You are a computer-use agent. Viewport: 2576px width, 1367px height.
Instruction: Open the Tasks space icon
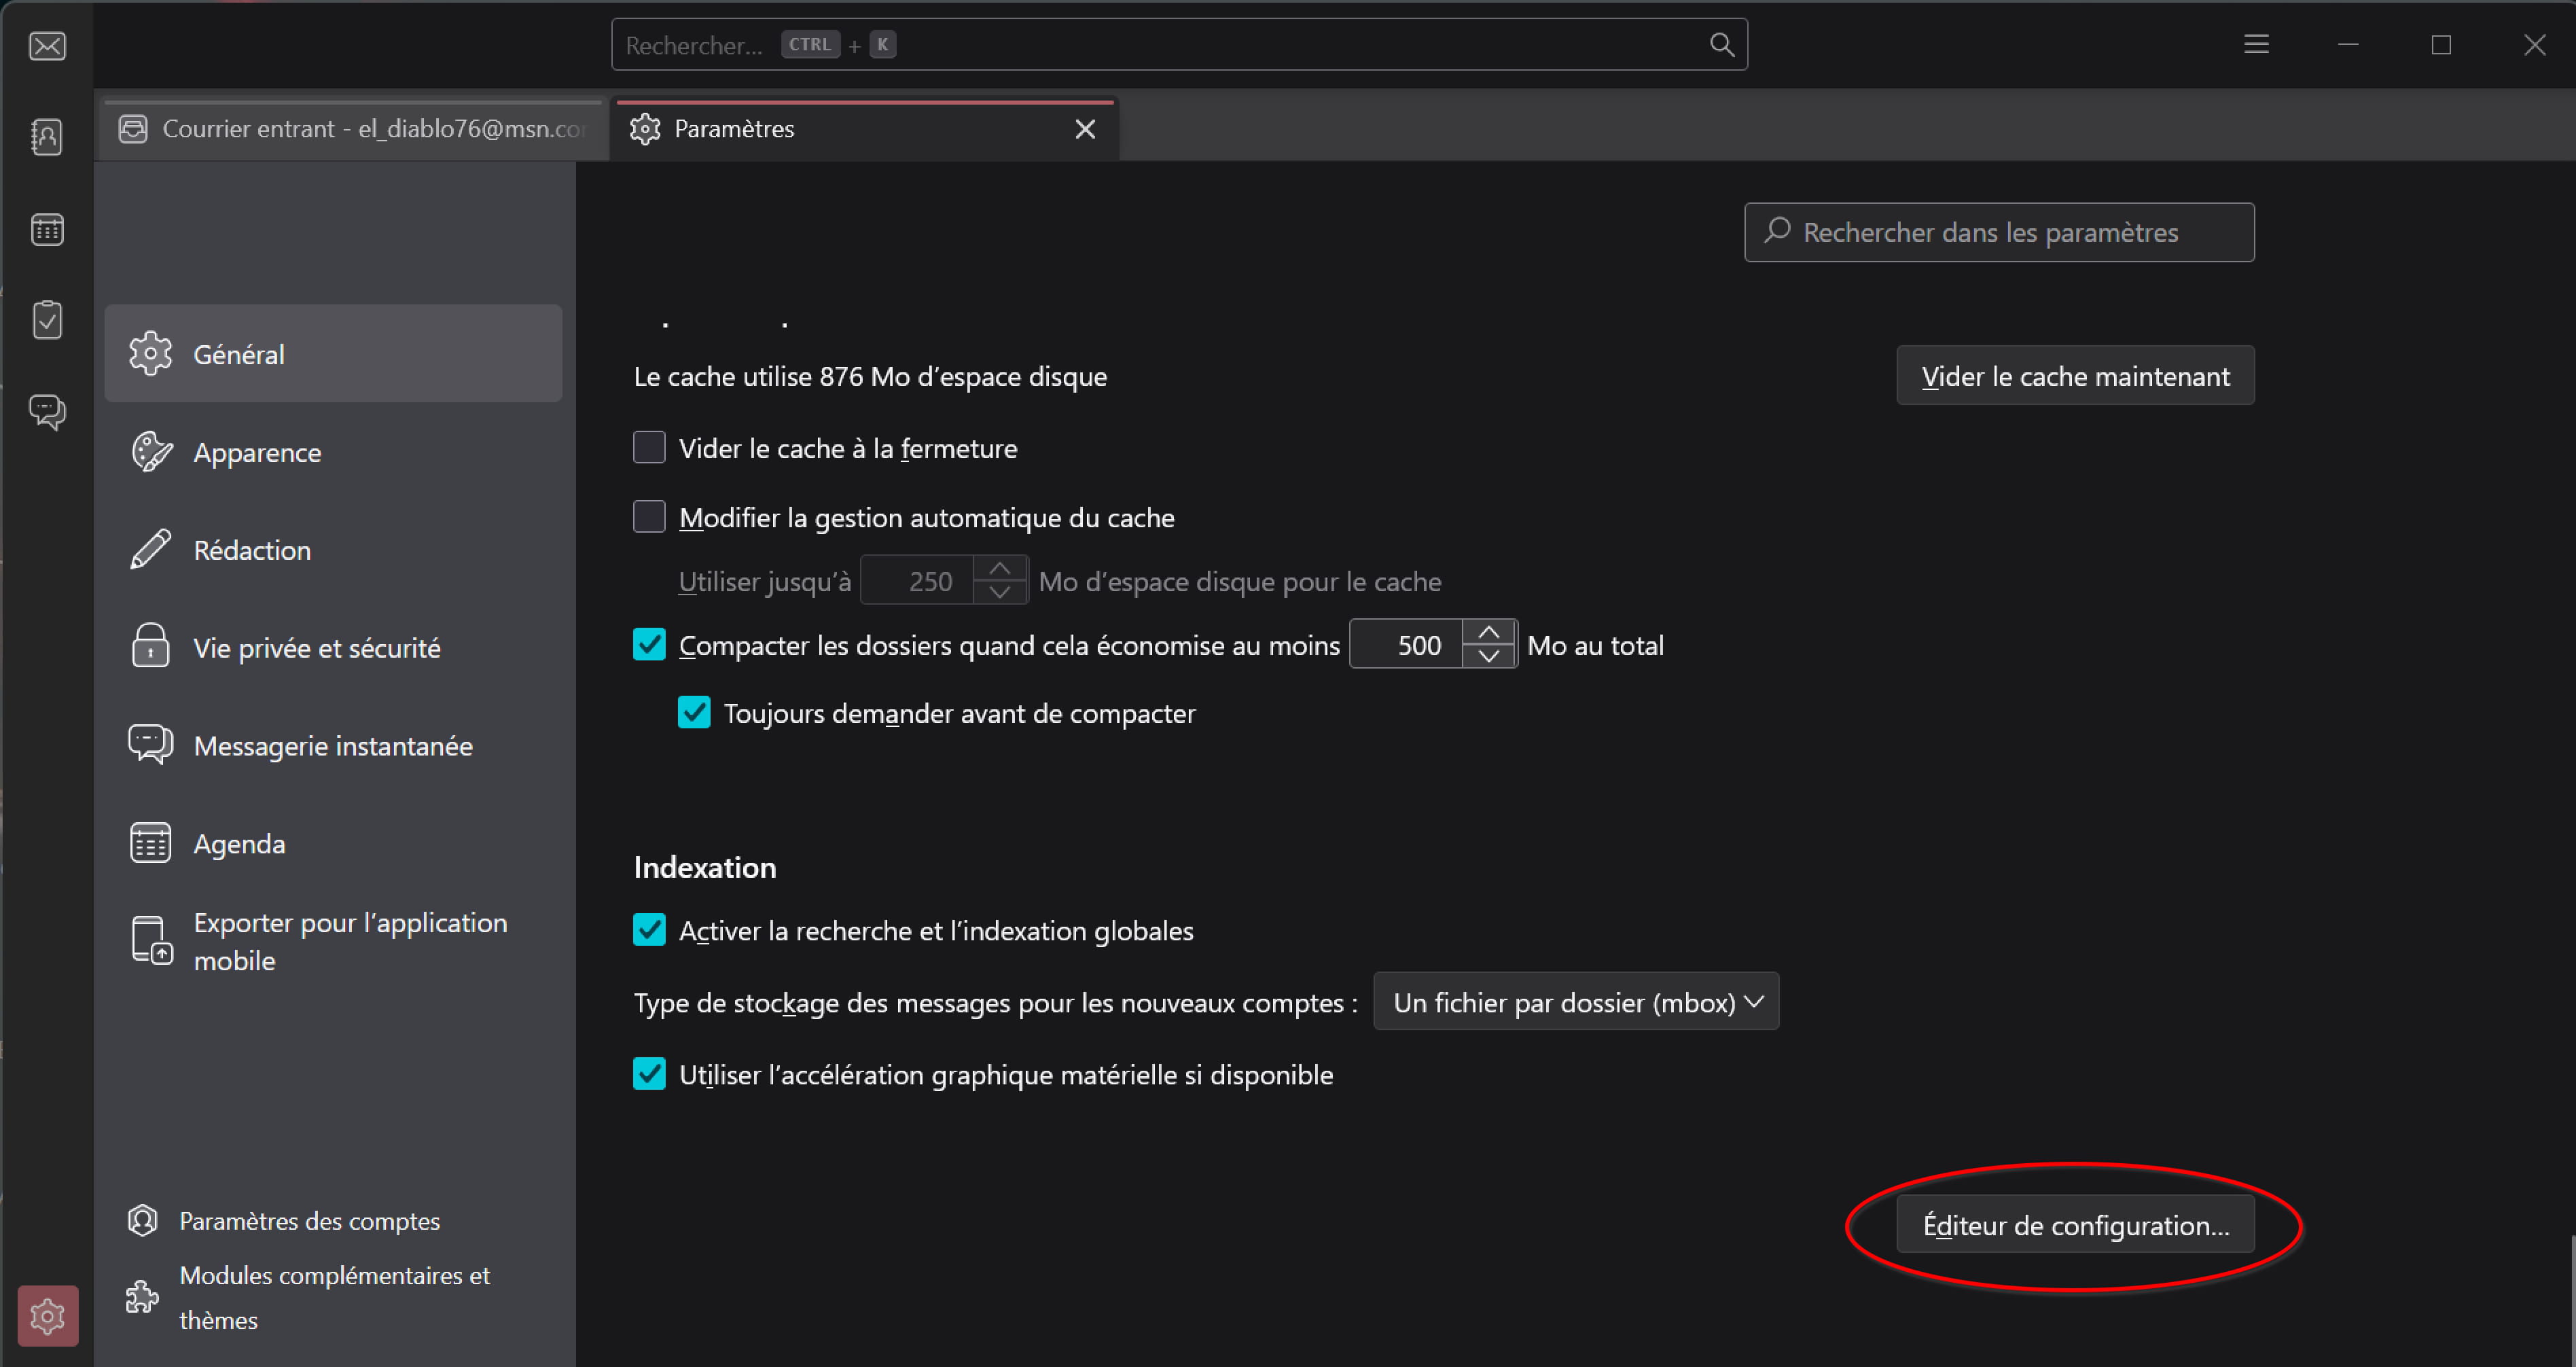click(47, 320)
